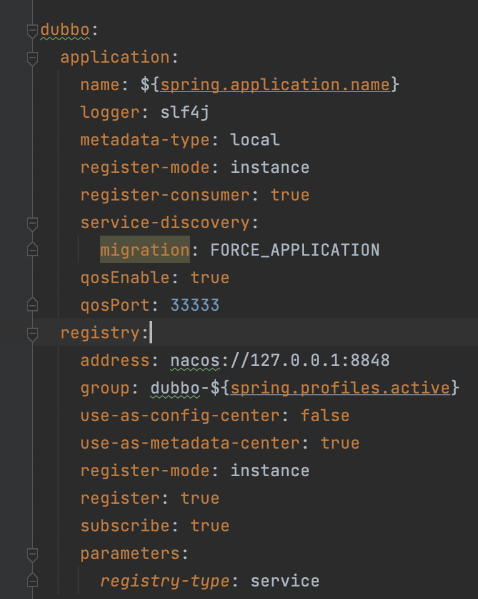Click the dubbo- prefix in group value

[180, 388]
